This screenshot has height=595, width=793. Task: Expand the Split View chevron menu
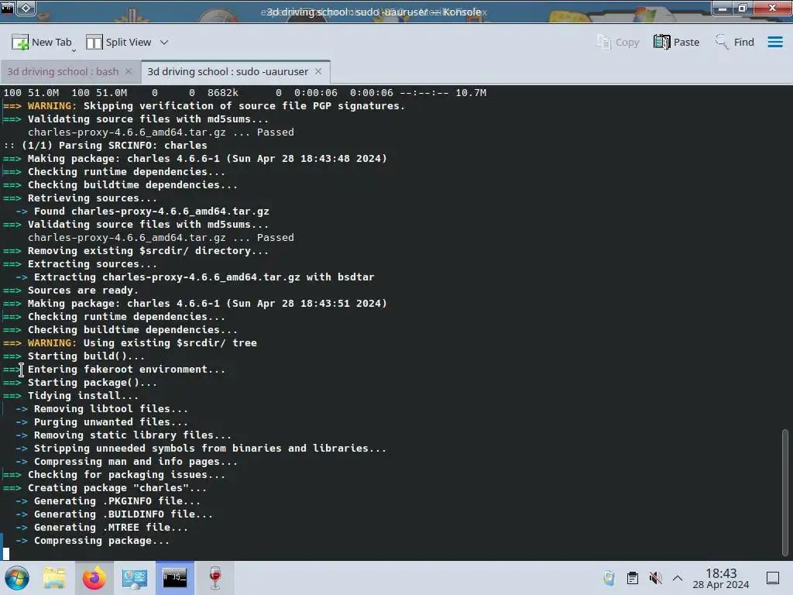pyautogui.click(x=164, y=43)
